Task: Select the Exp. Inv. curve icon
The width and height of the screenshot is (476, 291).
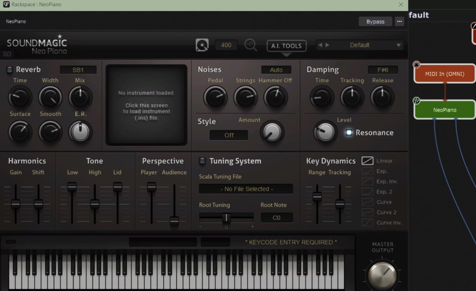Action: [367, 181]
